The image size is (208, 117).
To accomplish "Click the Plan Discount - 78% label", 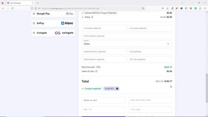I will [91, 67].
